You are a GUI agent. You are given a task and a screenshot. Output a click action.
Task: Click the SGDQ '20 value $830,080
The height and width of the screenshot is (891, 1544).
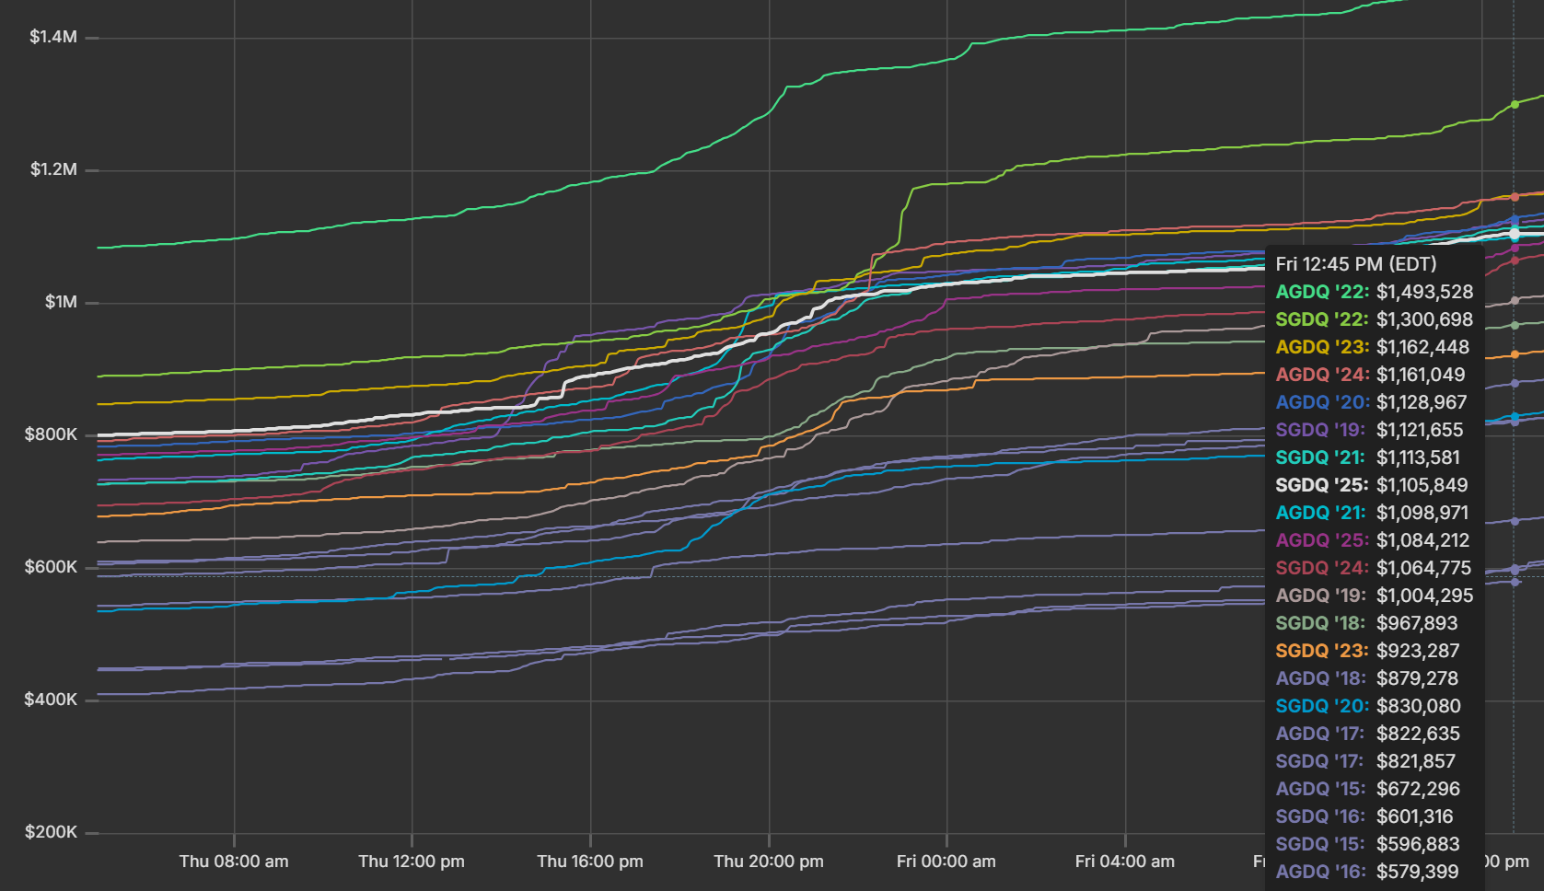tap(1419, 706)
